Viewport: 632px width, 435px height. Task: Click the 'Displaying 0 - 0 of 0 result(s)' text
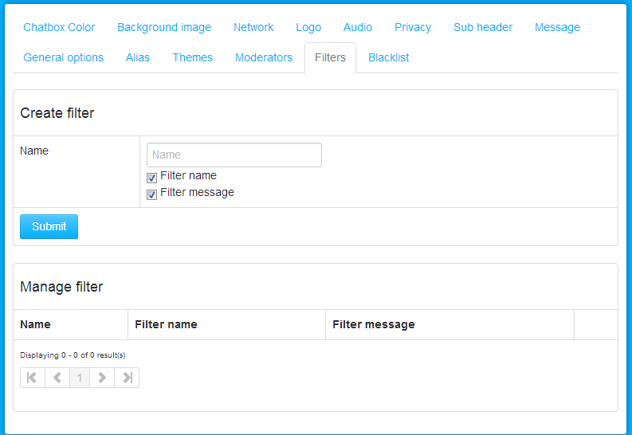point(73,355)
